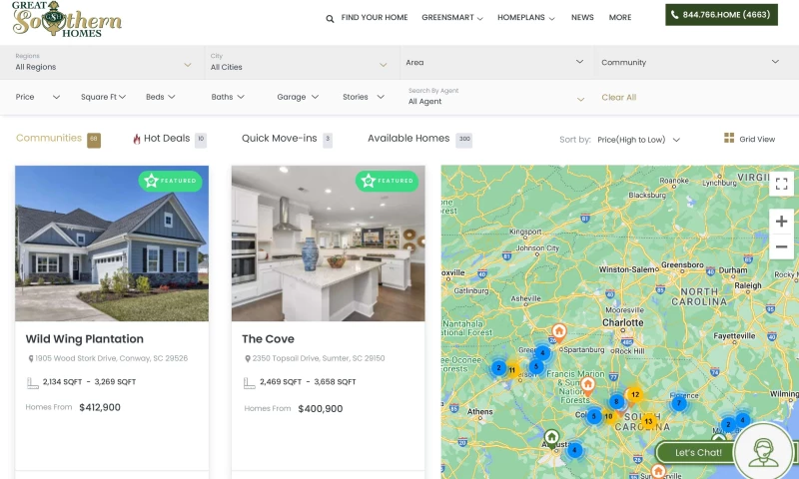
Task: Click the Great Southern Homes logo
Action: pyautogui.click(x=67, y=19)
